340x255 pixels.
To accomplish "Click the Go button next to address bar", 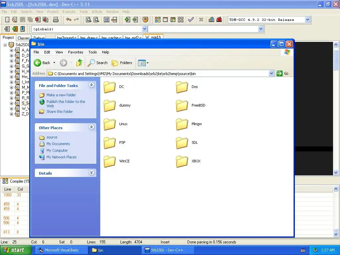I will click(283, 73).
